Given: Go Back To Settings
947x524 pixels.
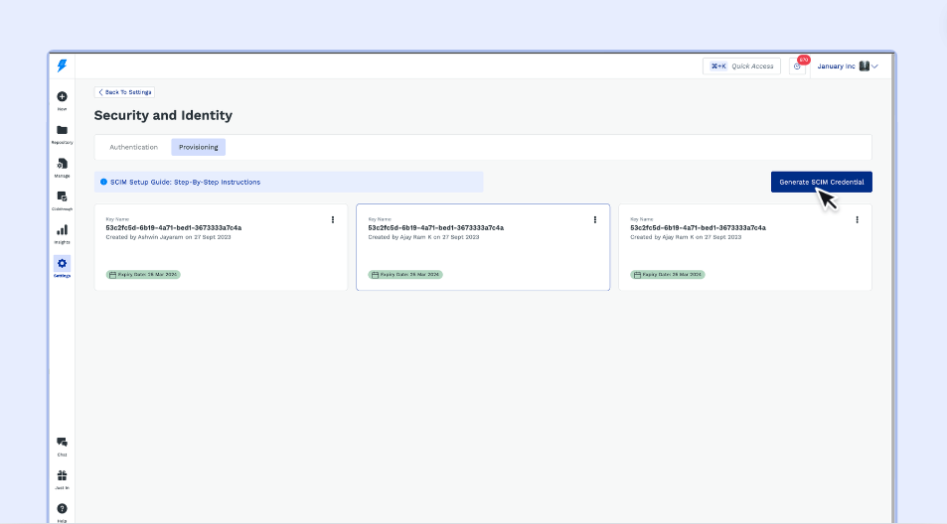Looking at the screenshot, I should 124,91.
